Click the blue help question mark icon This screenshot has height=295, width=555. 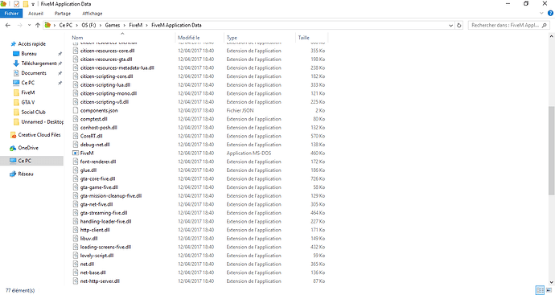pyautogui.click(x=550, y=13)
